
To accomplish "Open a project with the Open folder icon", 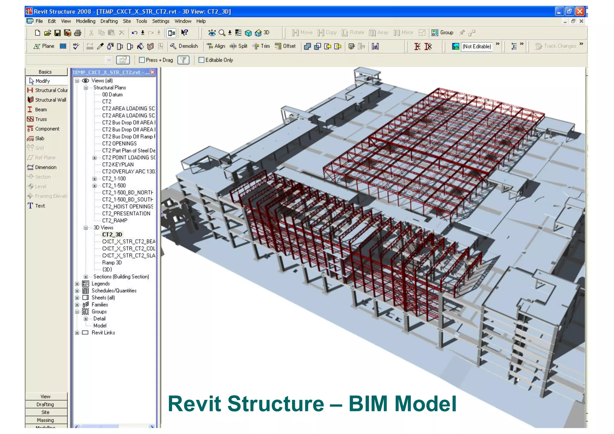I will (47, 33).
